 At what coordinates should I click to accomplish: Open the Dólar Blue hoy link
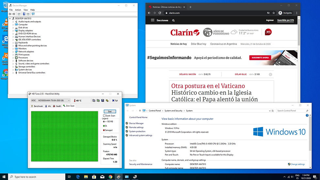199,44
